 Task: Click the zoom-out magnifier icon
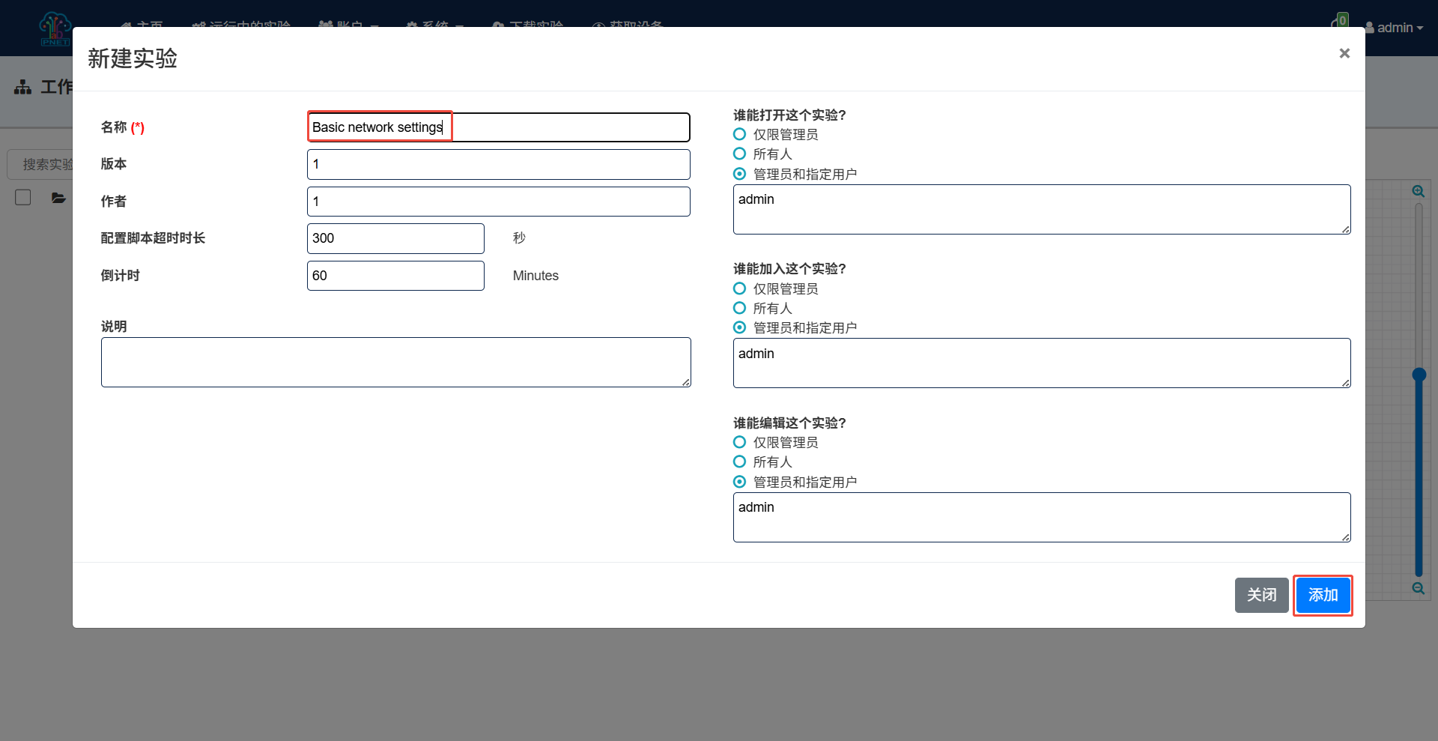(1418, 588)
